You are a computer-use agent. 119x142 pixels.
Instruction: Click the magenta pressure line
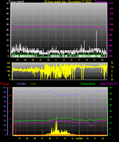point(59,26)
